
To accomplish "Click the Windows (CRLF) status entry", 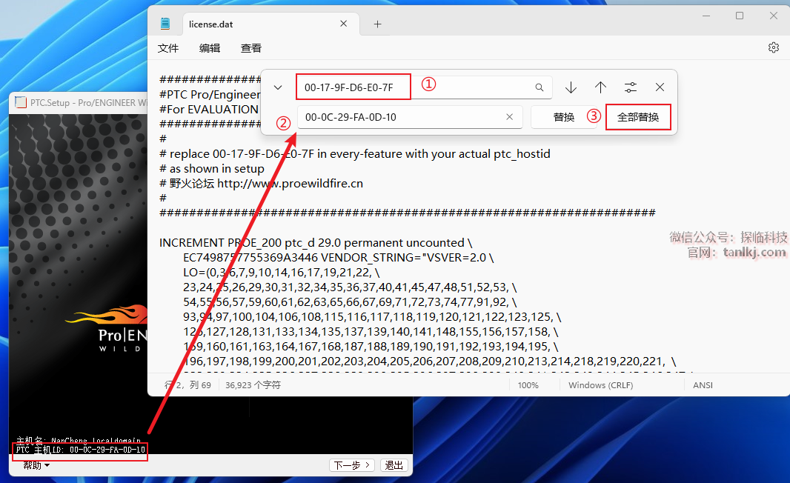I will click(x=600, y=384).
